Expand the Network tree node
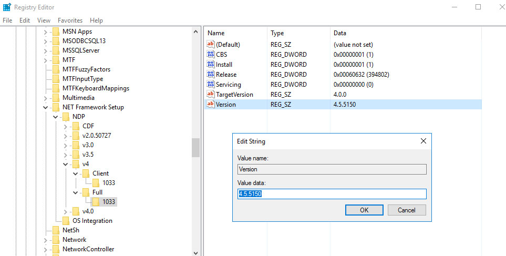The width and height of the screenshot is (506, 256). point(46,240)
